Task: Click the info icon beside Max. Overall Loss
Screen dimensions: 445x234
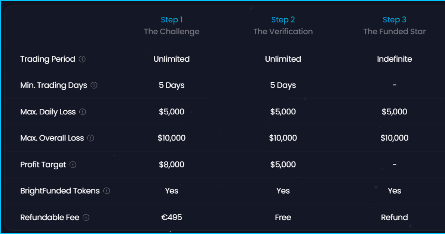Action: pos(91,138)
